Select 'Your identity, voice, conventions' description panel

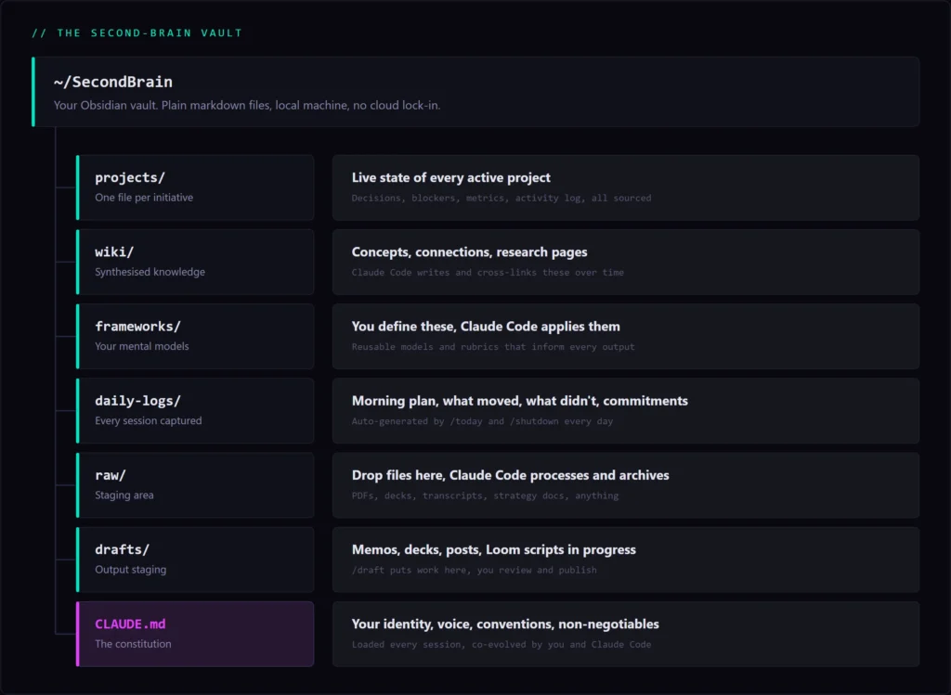tap(626, 634)
